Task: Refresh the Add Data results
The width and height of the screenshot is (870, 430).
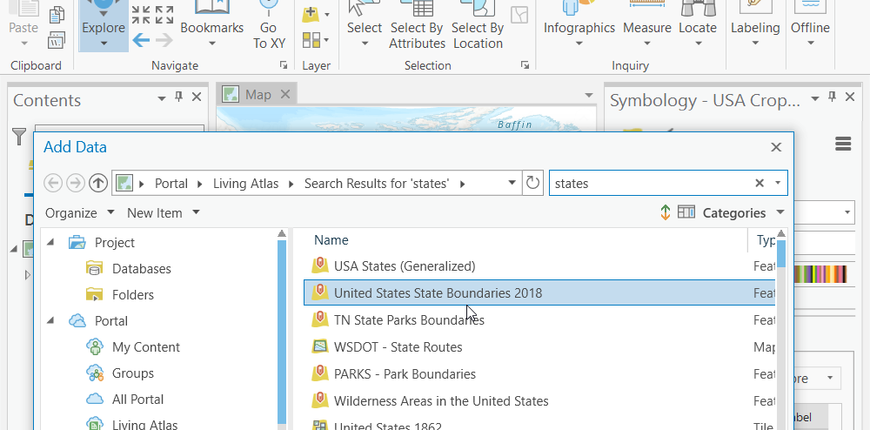Action: (532, 183)
